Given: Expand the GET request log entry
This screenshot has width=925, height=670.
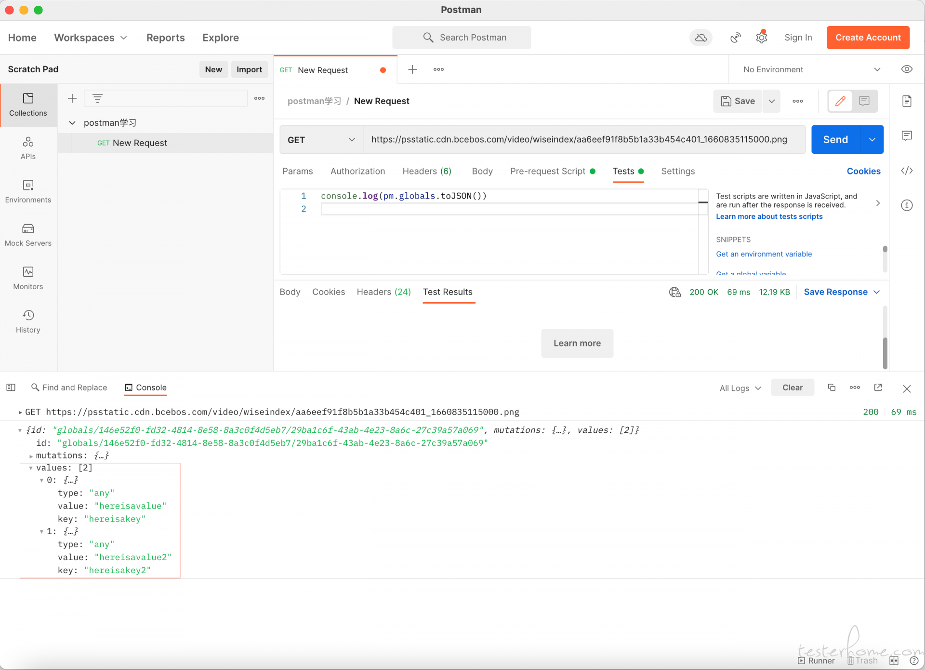Looking at the screenshot, I should pyautogui.click(x=20, y=412).
